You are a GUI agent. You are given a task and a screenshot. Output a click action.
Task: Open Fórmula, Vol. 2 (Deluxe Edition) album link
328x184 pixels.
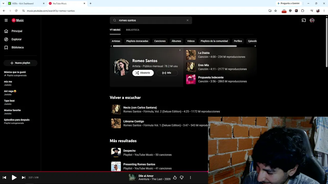point(162,112)
